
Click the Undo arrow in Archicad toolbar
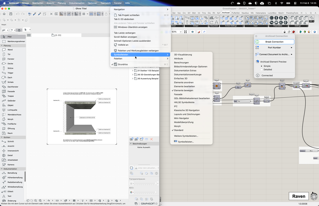tap(18, 14)
